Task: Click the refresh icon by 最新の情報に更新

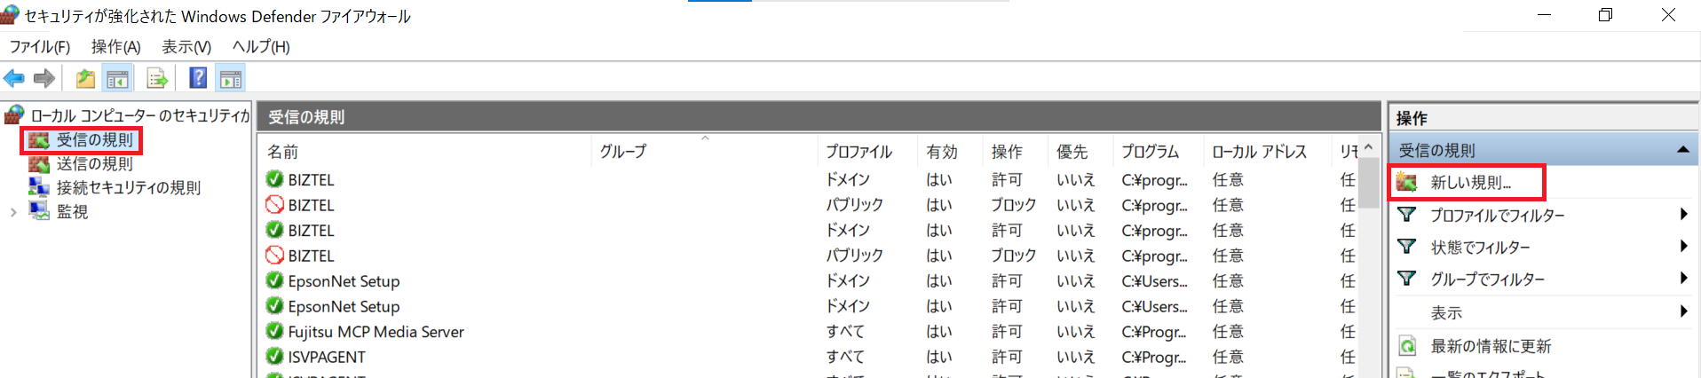Action: [x=1407, y=346]
